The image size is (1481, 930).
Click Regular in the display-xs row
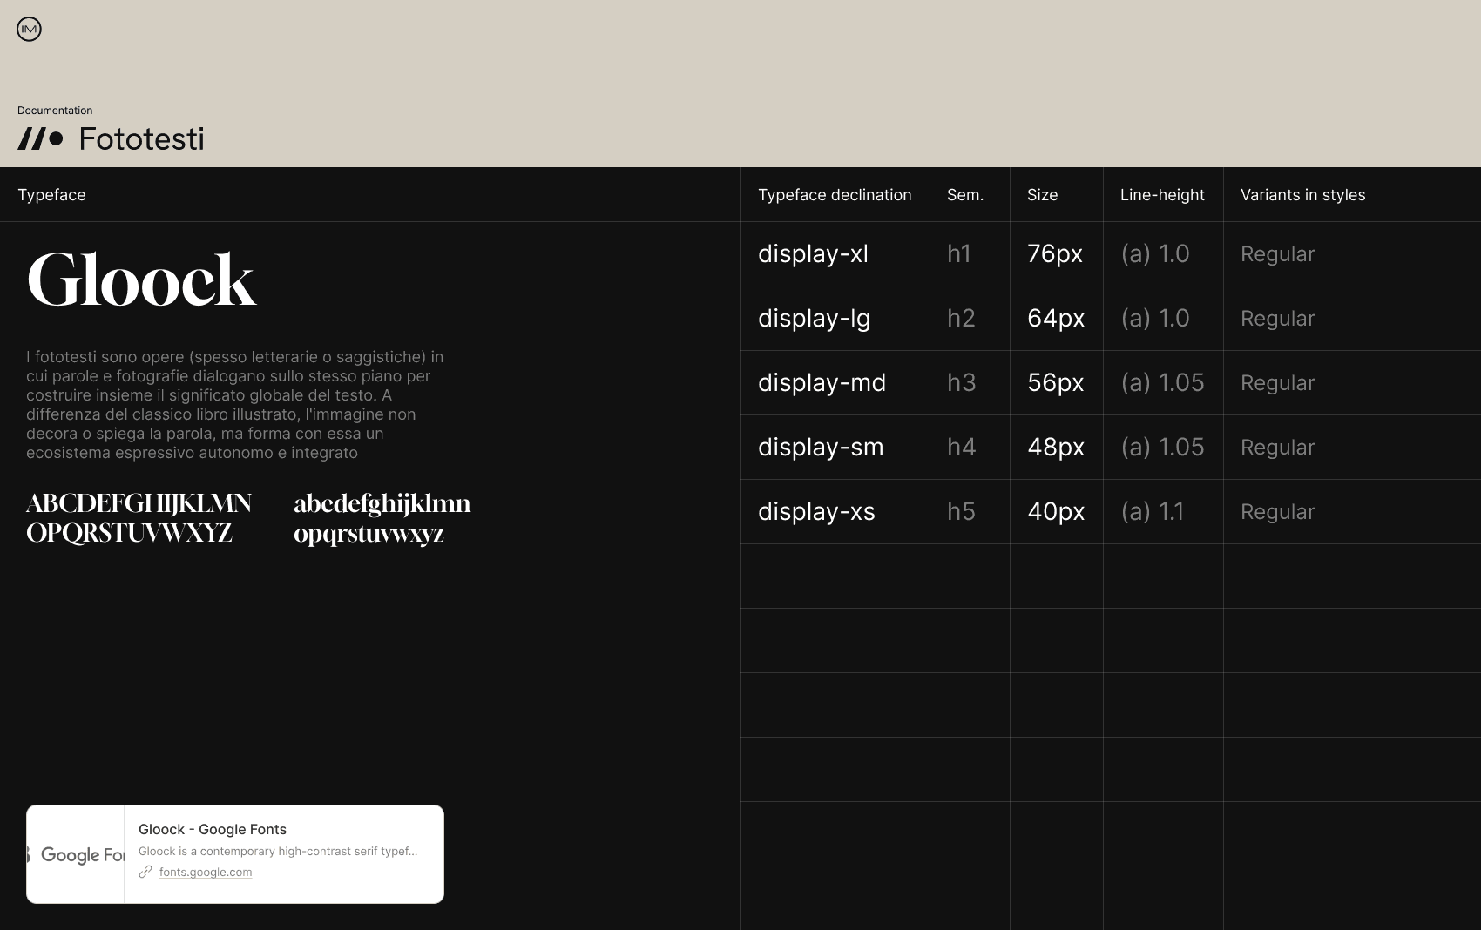pos(1277,512)
